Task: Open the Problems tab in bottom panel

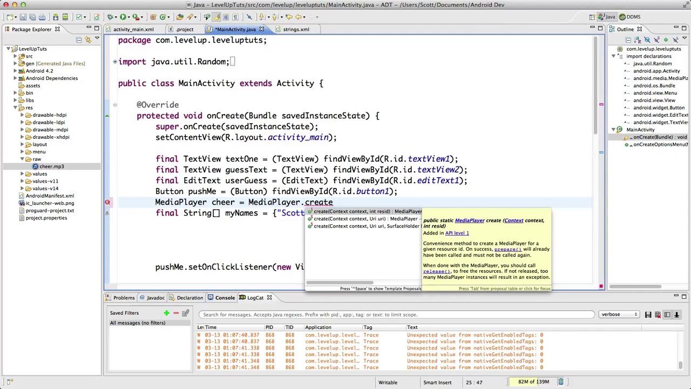Action: (124, 298)
